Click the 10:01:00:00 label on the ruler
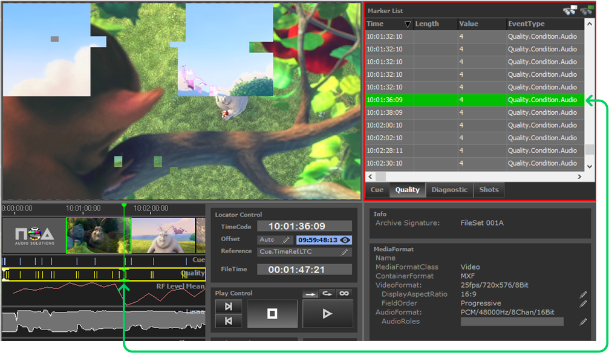Screen dimensions: 609x353 click(x=83, y=209)
